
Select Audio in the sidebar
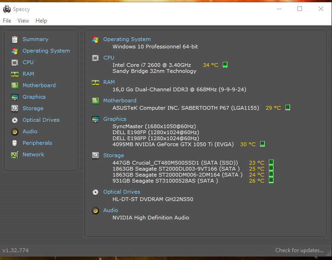(30, 131)
